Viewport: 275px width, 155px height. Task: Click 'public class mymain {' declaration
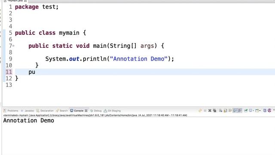point(51,33)
